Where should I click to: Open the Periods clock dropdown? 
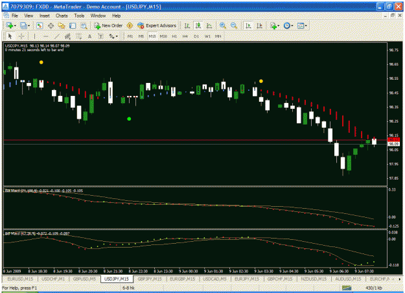click(x=288, y=25)
